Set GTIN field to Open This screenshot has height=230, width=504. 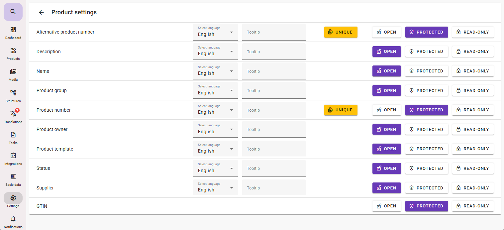[386, 206]
